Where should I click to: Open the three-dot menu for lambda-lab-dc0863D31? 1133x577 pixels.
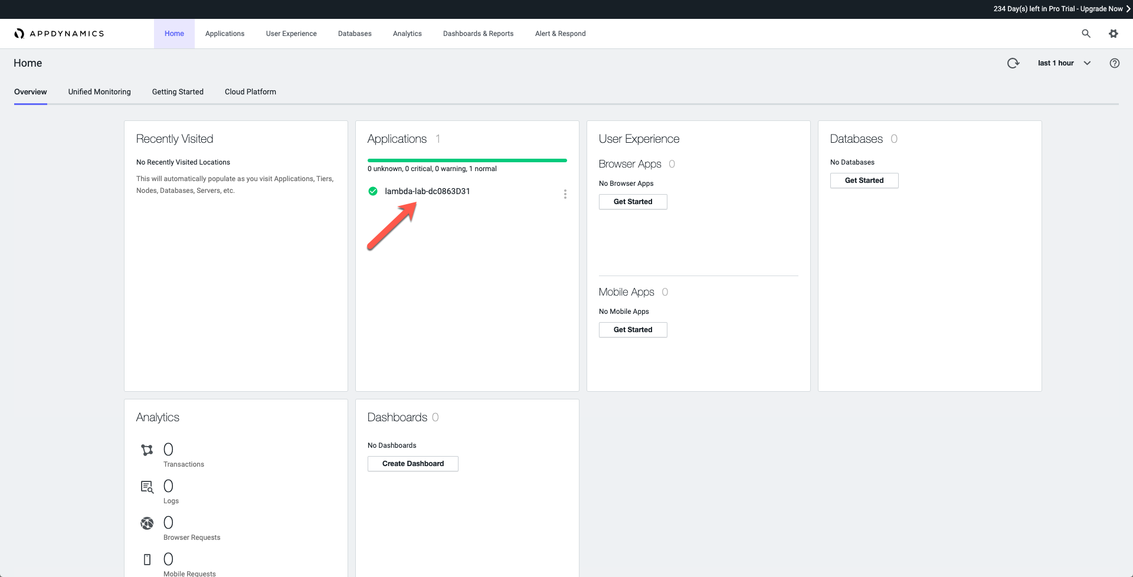(565, 194)
